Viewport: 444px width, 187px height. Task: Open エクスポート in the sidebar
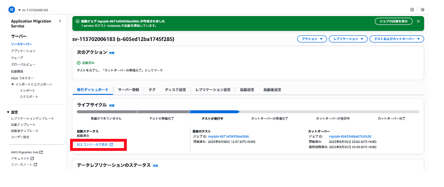coord(29,97)
